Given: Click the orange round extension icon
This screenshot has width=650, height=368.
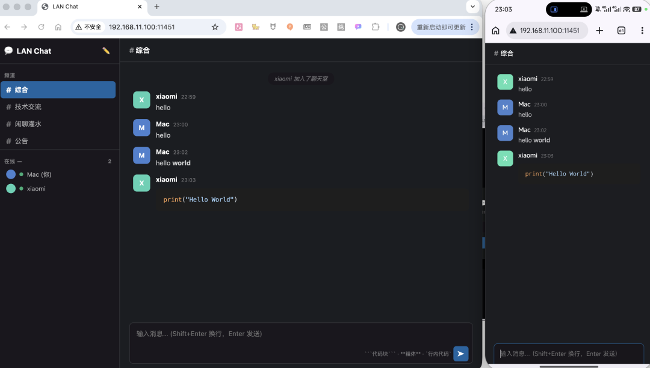Looking at the screenshot, I should pyautogui.click(x=289, y=27).
